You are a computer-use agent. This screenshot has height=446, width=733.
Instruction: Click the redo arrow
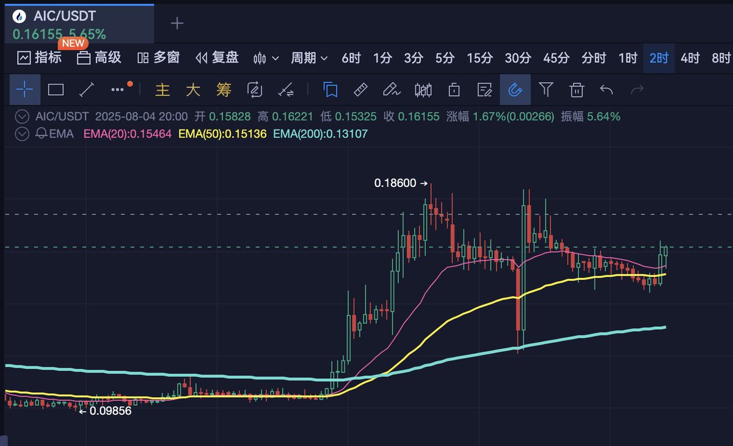point(637,90)
